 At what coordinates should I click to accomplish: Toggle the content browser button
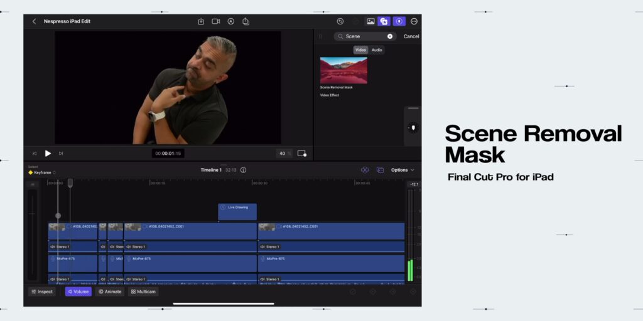click(x=384, y=21)
